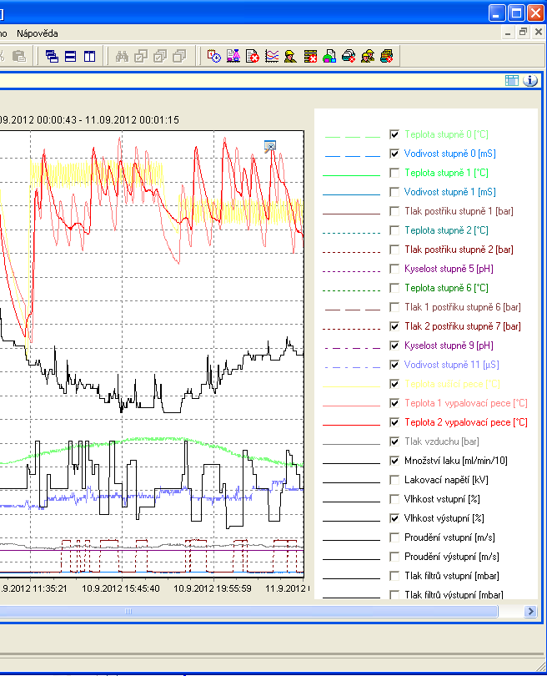
Task: Uncheck Teplota stupně 0 [°C] series
Action: [394, 134]
